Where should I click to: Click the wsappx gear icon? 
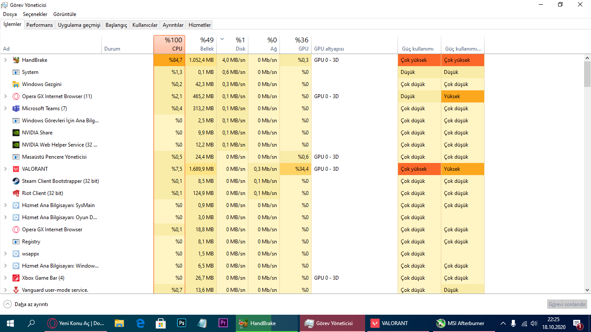tap(16, 254)
